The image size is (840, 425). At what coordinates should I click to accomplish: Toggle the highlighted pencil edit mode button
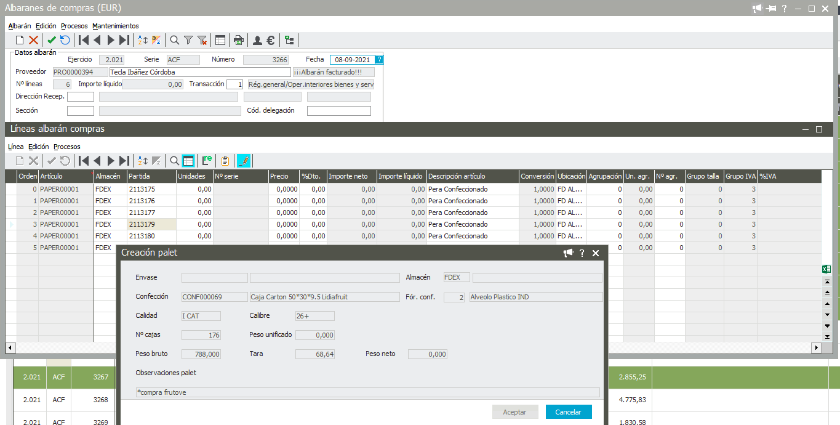pyautogui.click(x=244, y=161)
